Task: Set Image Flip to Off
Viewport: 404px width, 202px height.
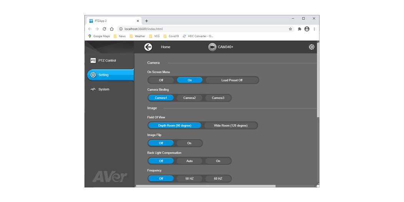Action: click(x=161, y=143)
